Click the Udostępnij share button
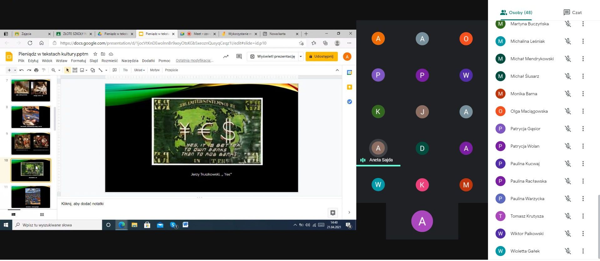600x261 pixels. (322, 57)
